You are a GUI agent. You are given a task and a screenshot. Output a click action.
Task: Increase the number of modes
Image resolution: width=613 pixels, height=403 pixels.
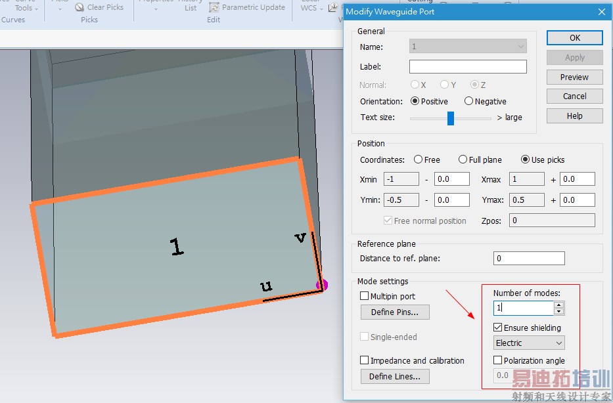pyautogui.click(x=558, y=305)
